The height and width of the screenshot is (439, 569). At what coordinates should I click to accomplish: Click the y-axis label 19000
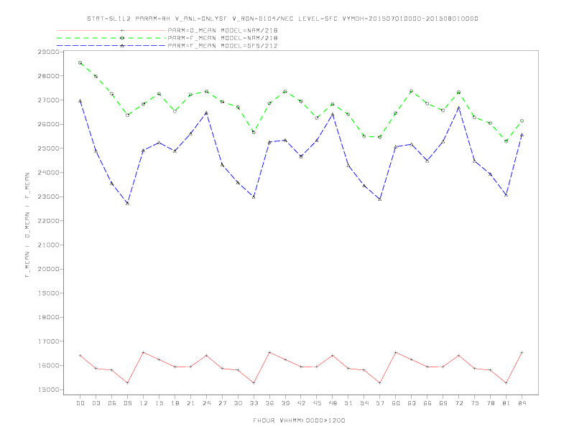coord(48,293)
